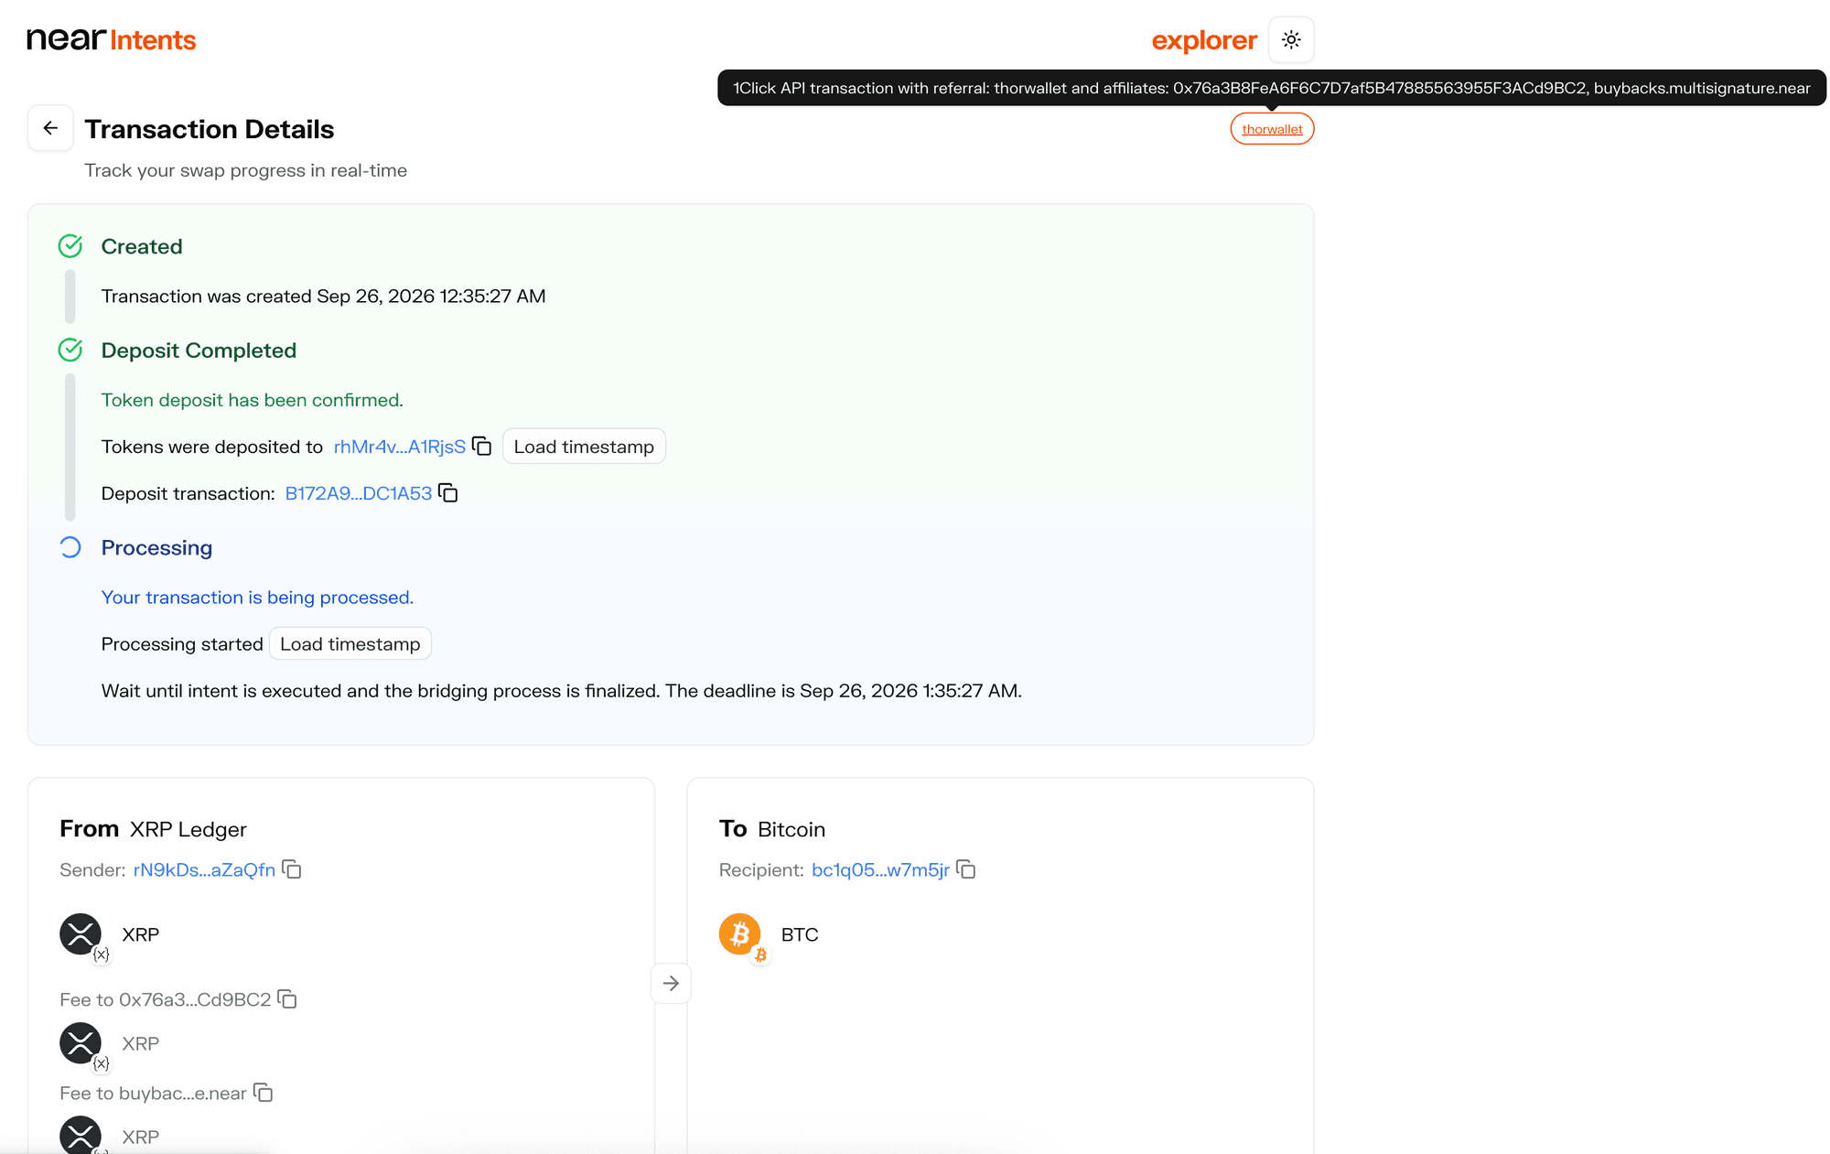Select the Processing step title
This screenshot has width=1830, height=1154.
(156, 547)
